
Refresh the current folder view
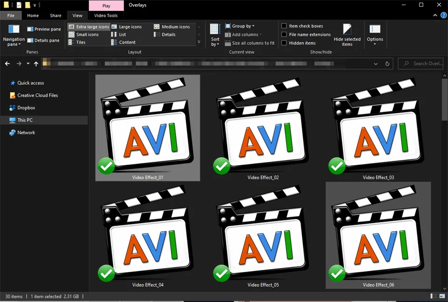pos(387,63)
